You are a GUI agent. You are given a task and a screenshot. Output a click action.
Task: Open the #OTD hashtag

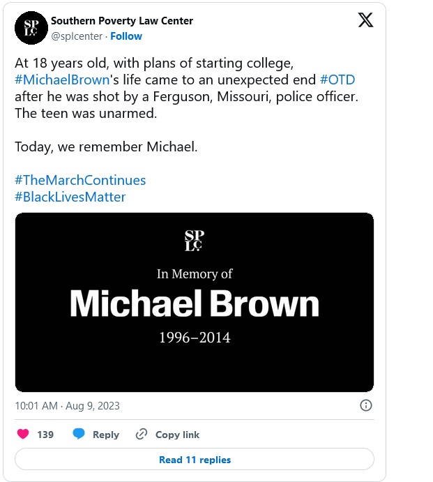(337, 80)
